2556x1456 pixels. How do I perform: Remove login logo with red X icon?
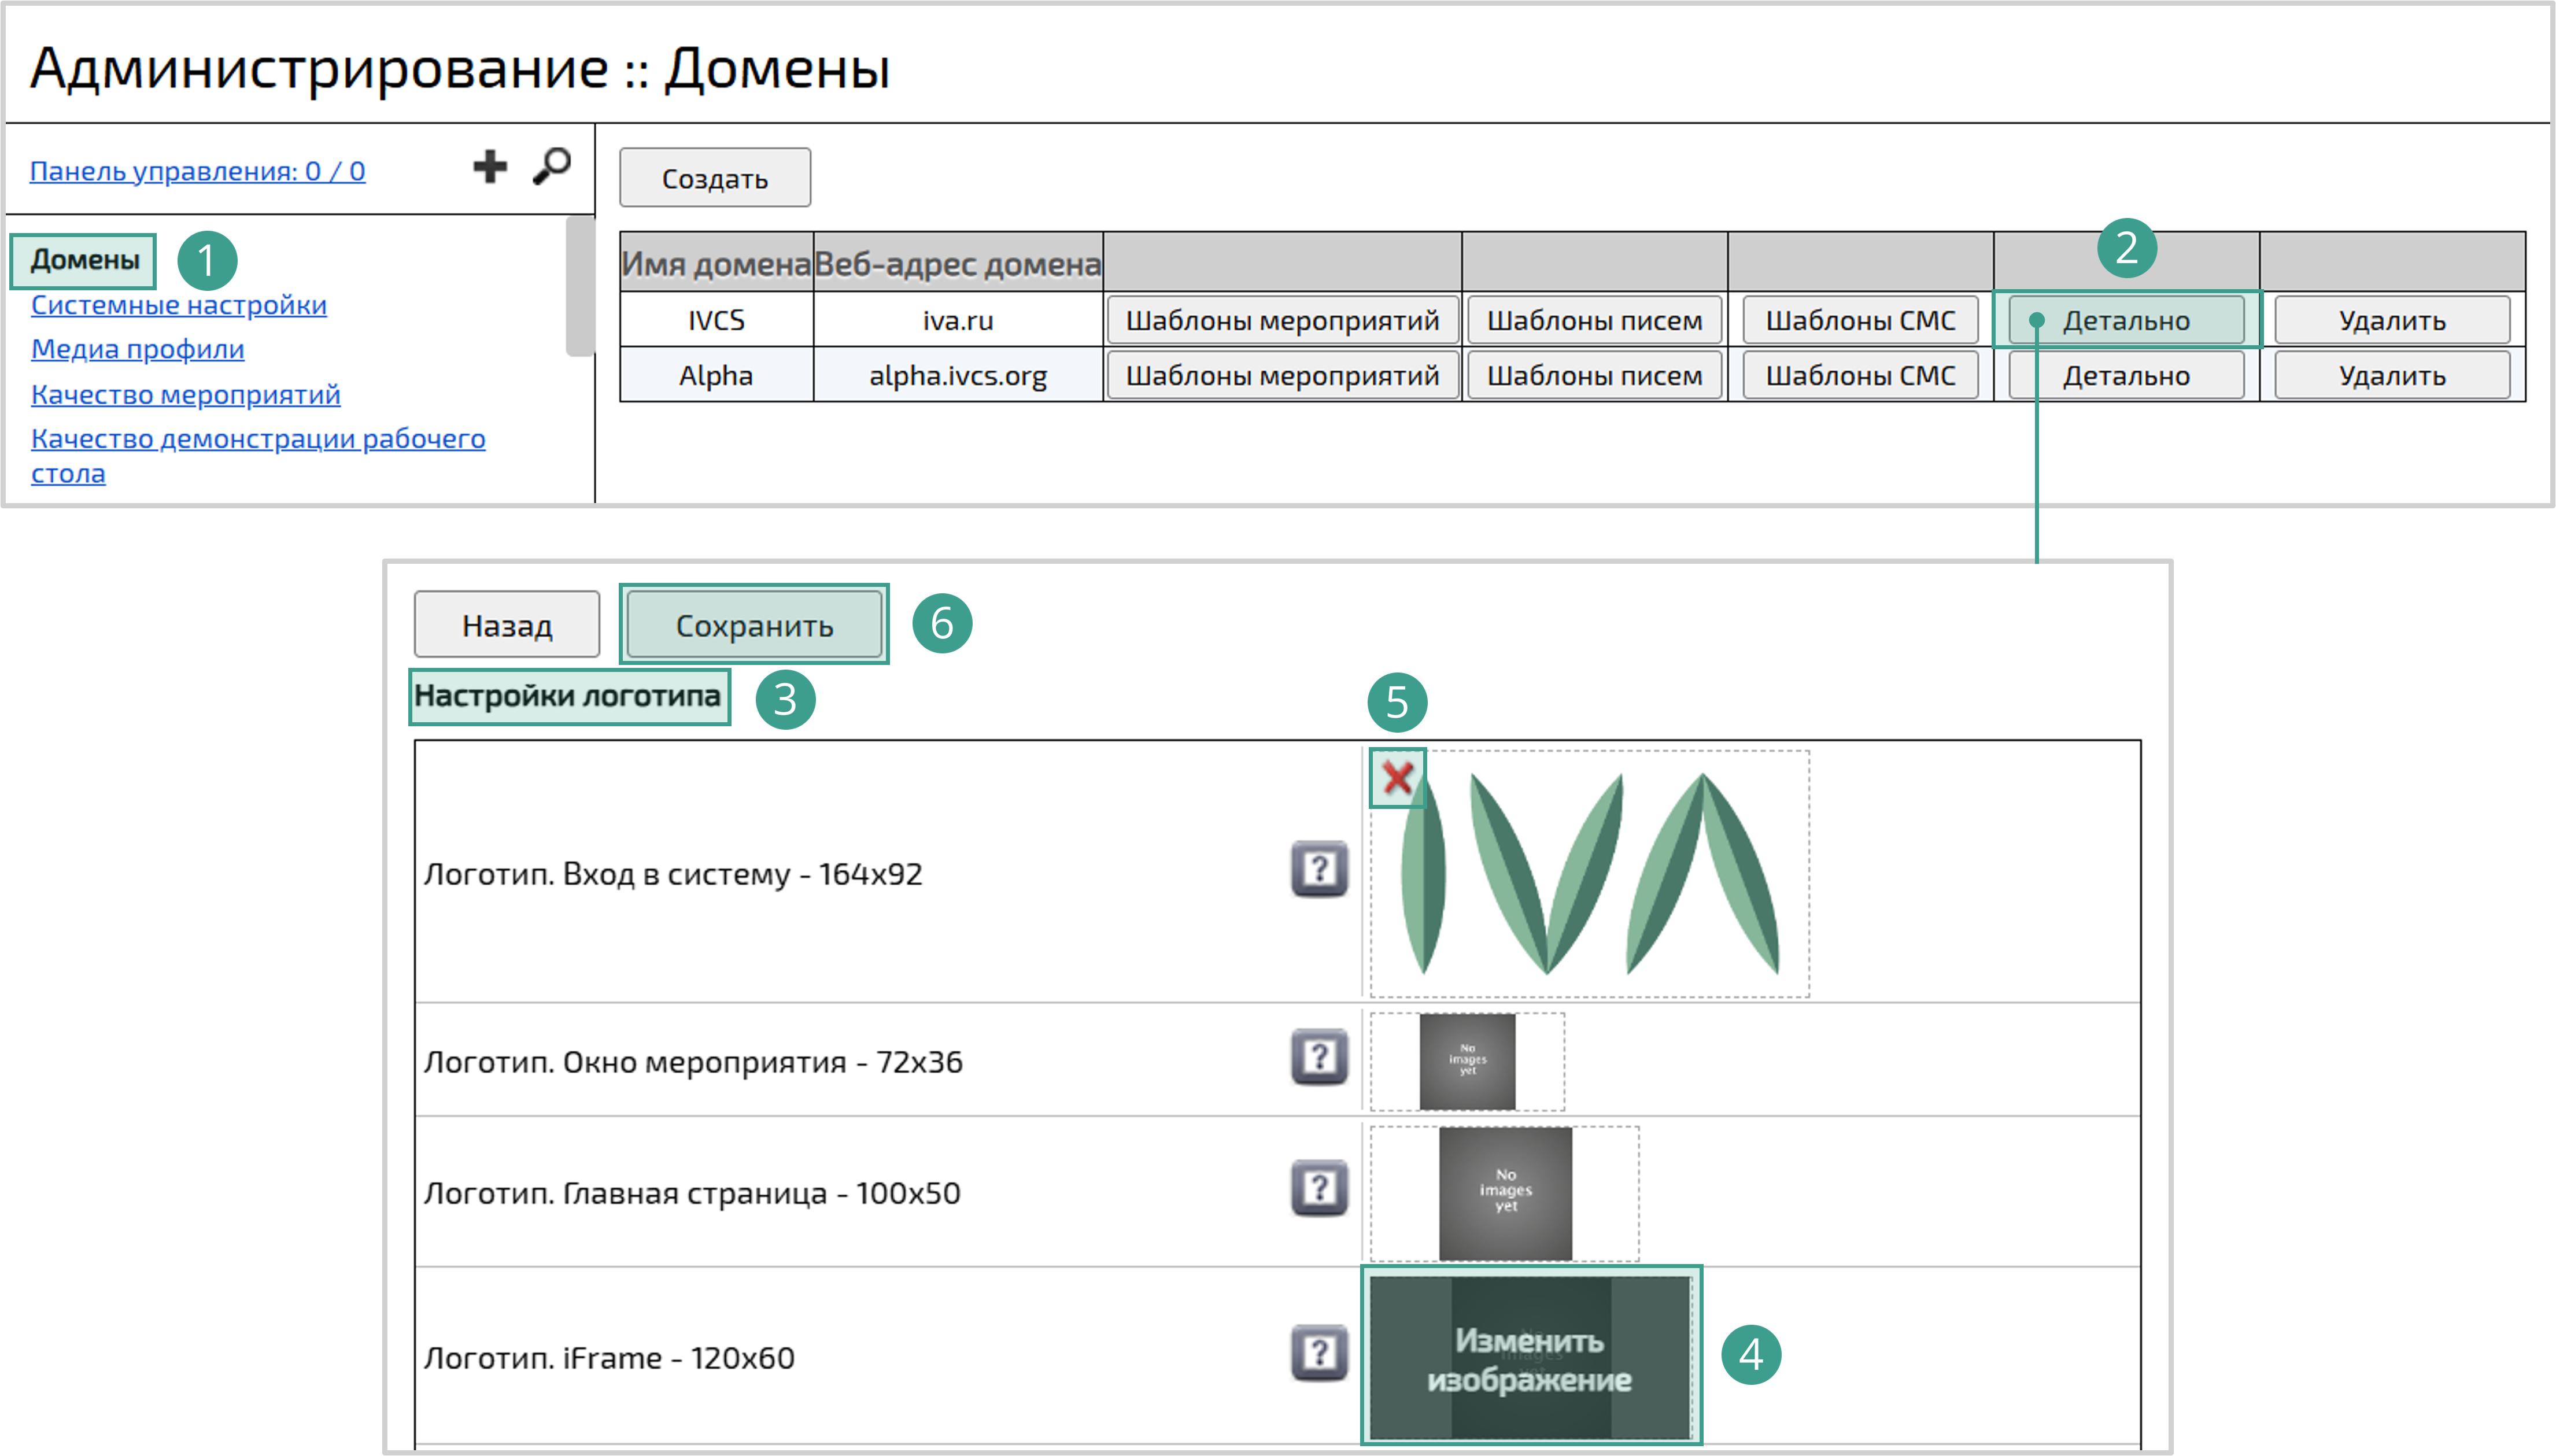pos(1397,777)
